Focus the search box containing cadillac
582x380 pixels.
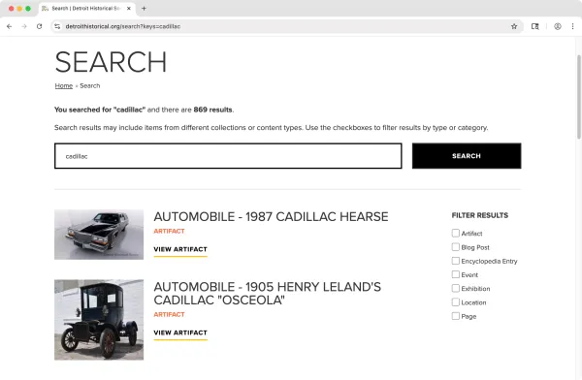coord(228,156)
